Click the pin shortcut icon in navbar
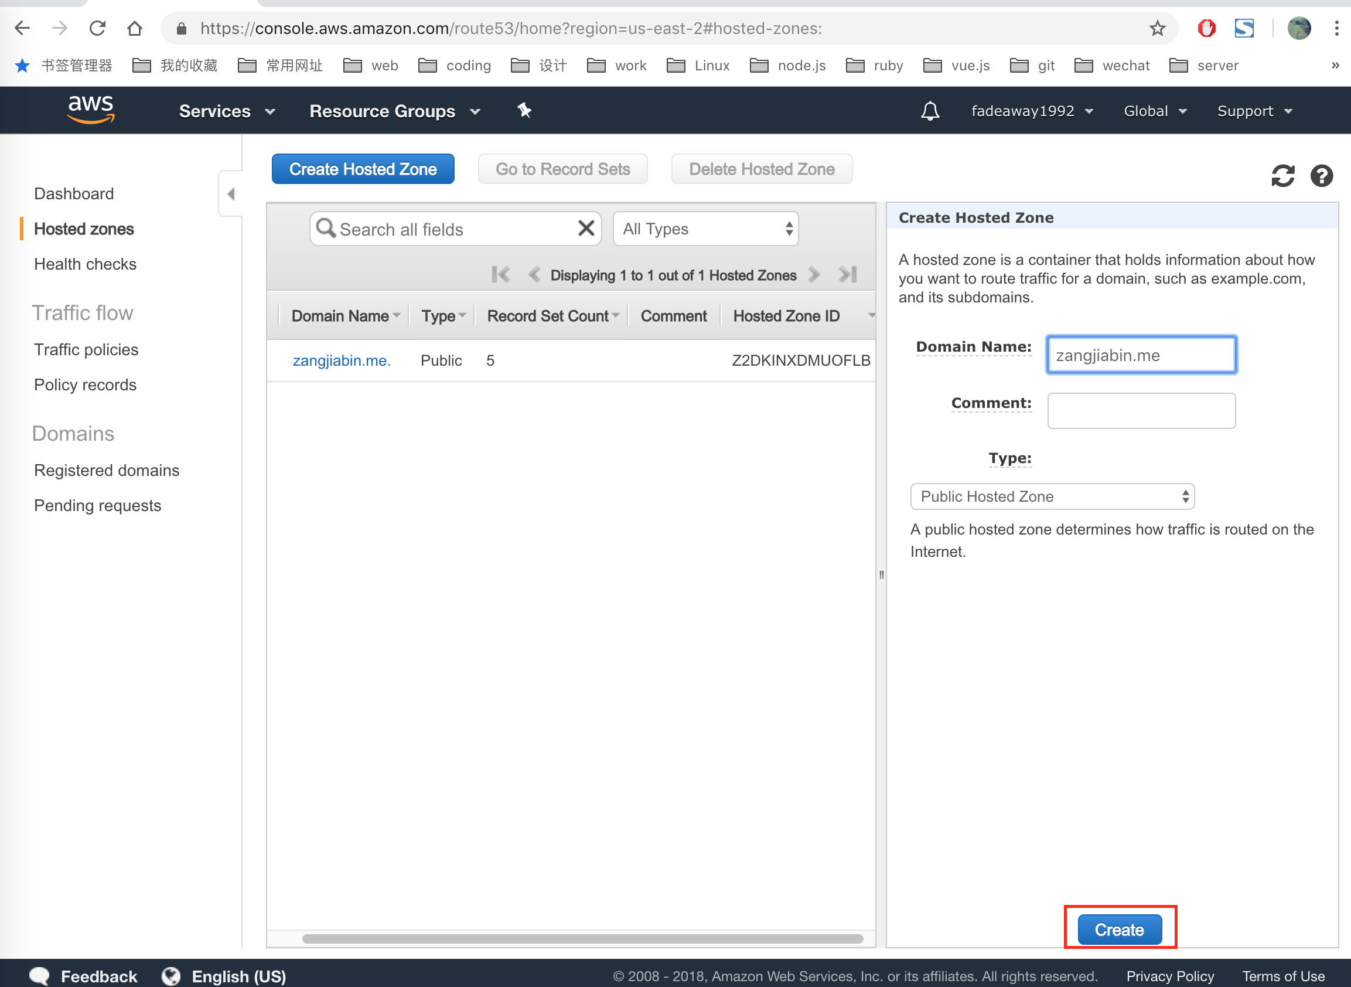This screenshot has height=987, width=1351. click(524, 111)
